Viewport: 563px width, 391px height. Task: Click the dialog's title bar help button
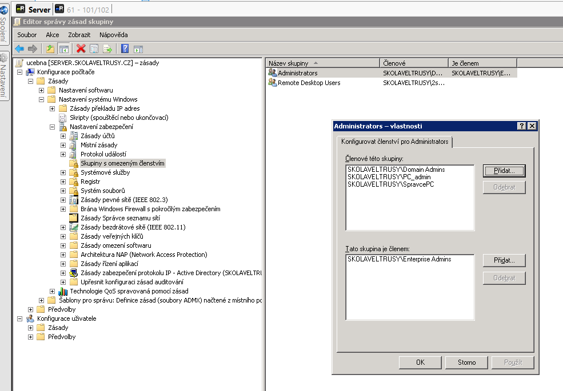521,126
